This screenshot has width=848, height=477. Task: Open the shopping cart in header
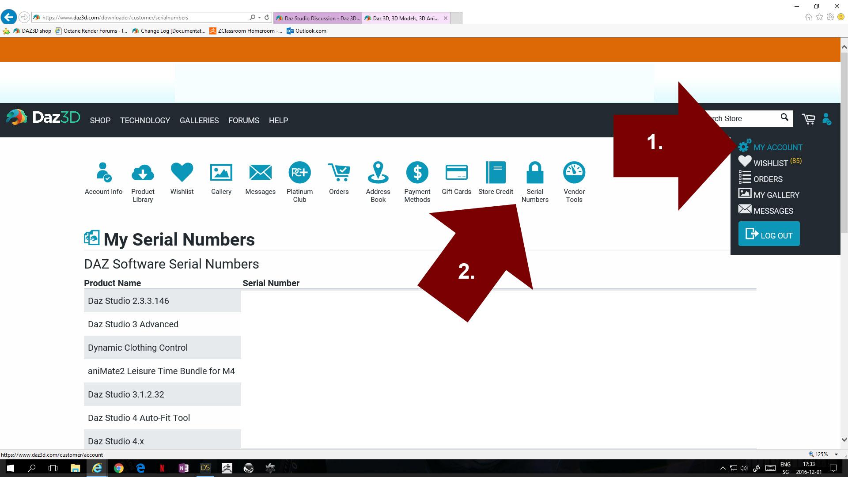point(809,119)
